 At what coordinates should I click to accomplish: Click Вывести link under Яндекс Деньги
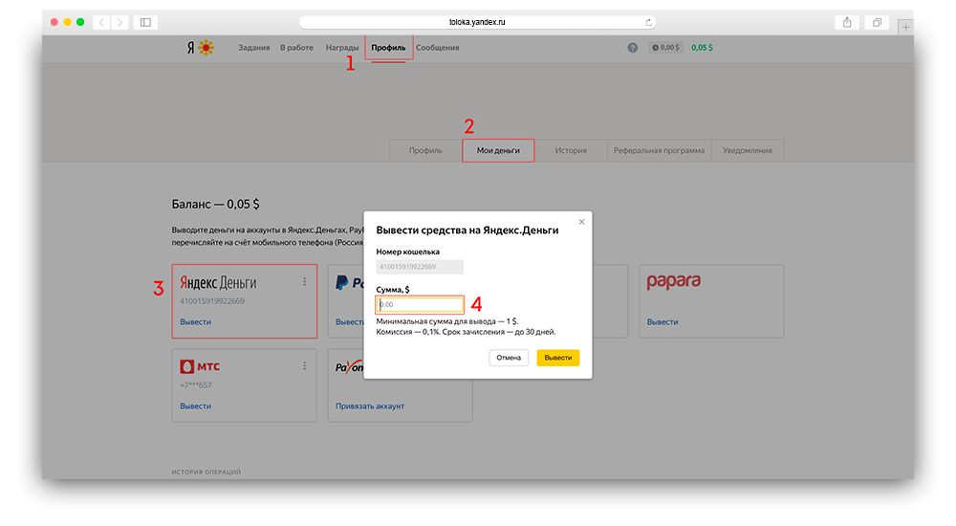coord(195,322)
